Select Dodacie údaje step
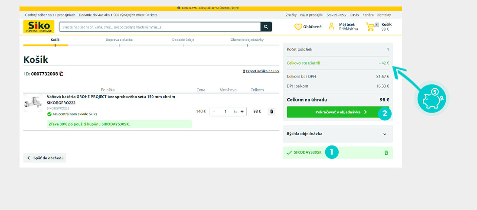The width and height of the screenshot is (477, 210). click(183, 40)
